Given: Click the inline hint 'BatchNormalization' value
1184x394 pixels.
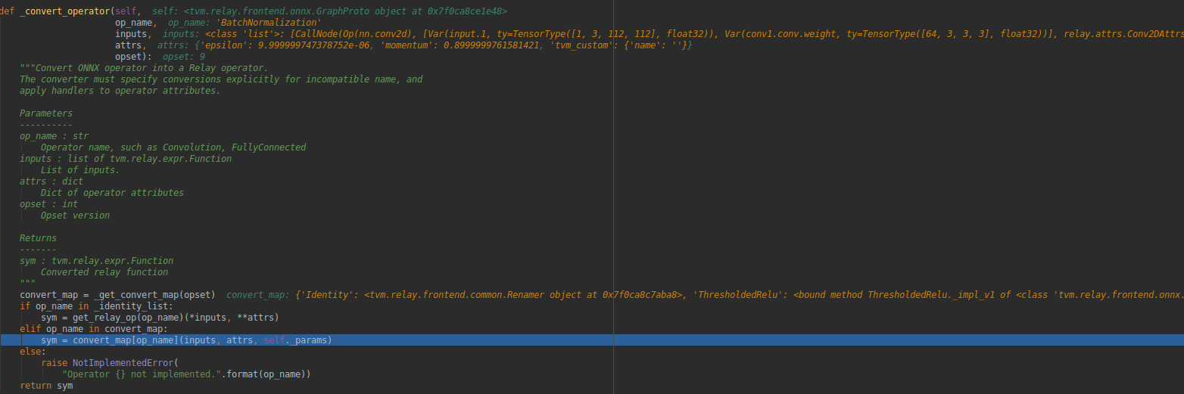Looking at the screenshot, I should pyautogui.click(x=269, y=23).
